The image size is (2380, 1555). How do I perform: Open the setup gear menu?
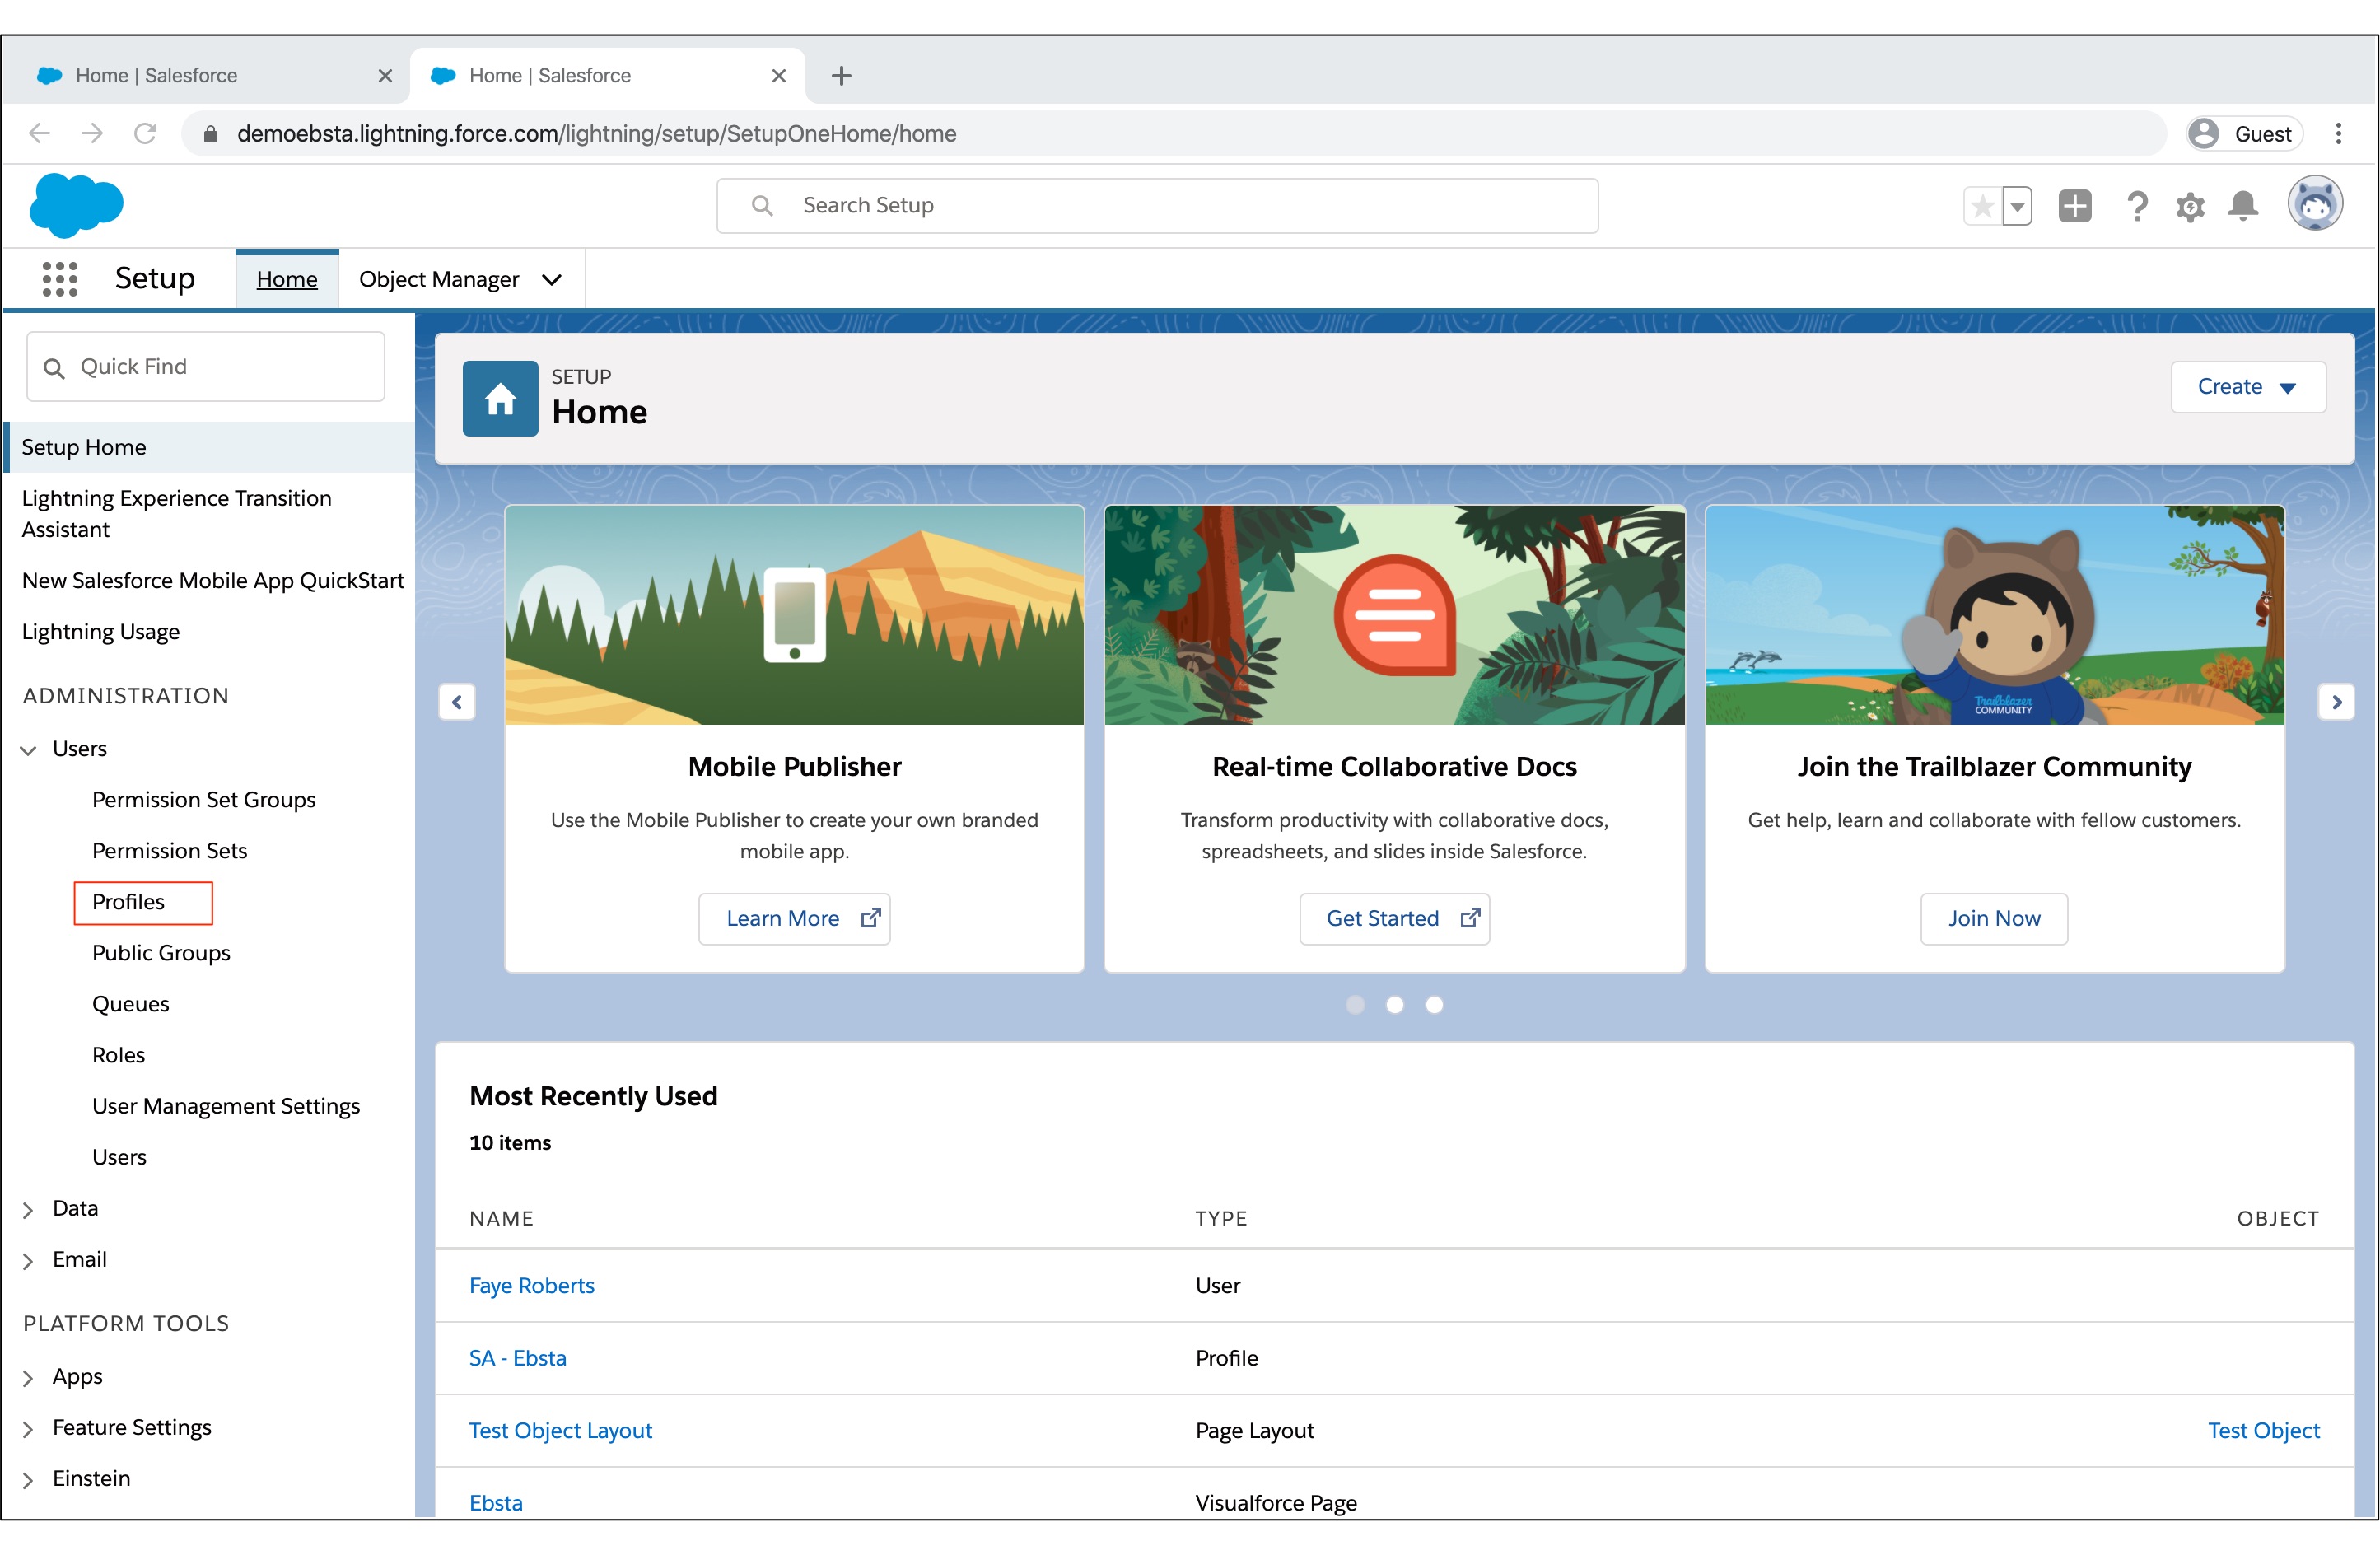[2190, 207]
